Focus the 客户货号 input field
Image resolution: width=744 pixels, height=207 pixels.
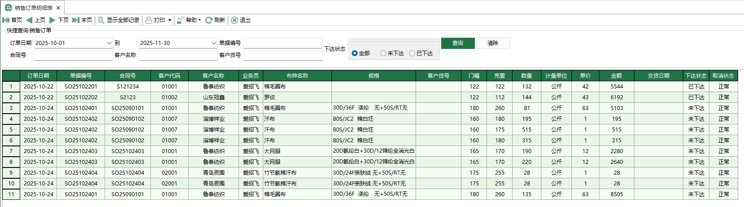(283, 55)
